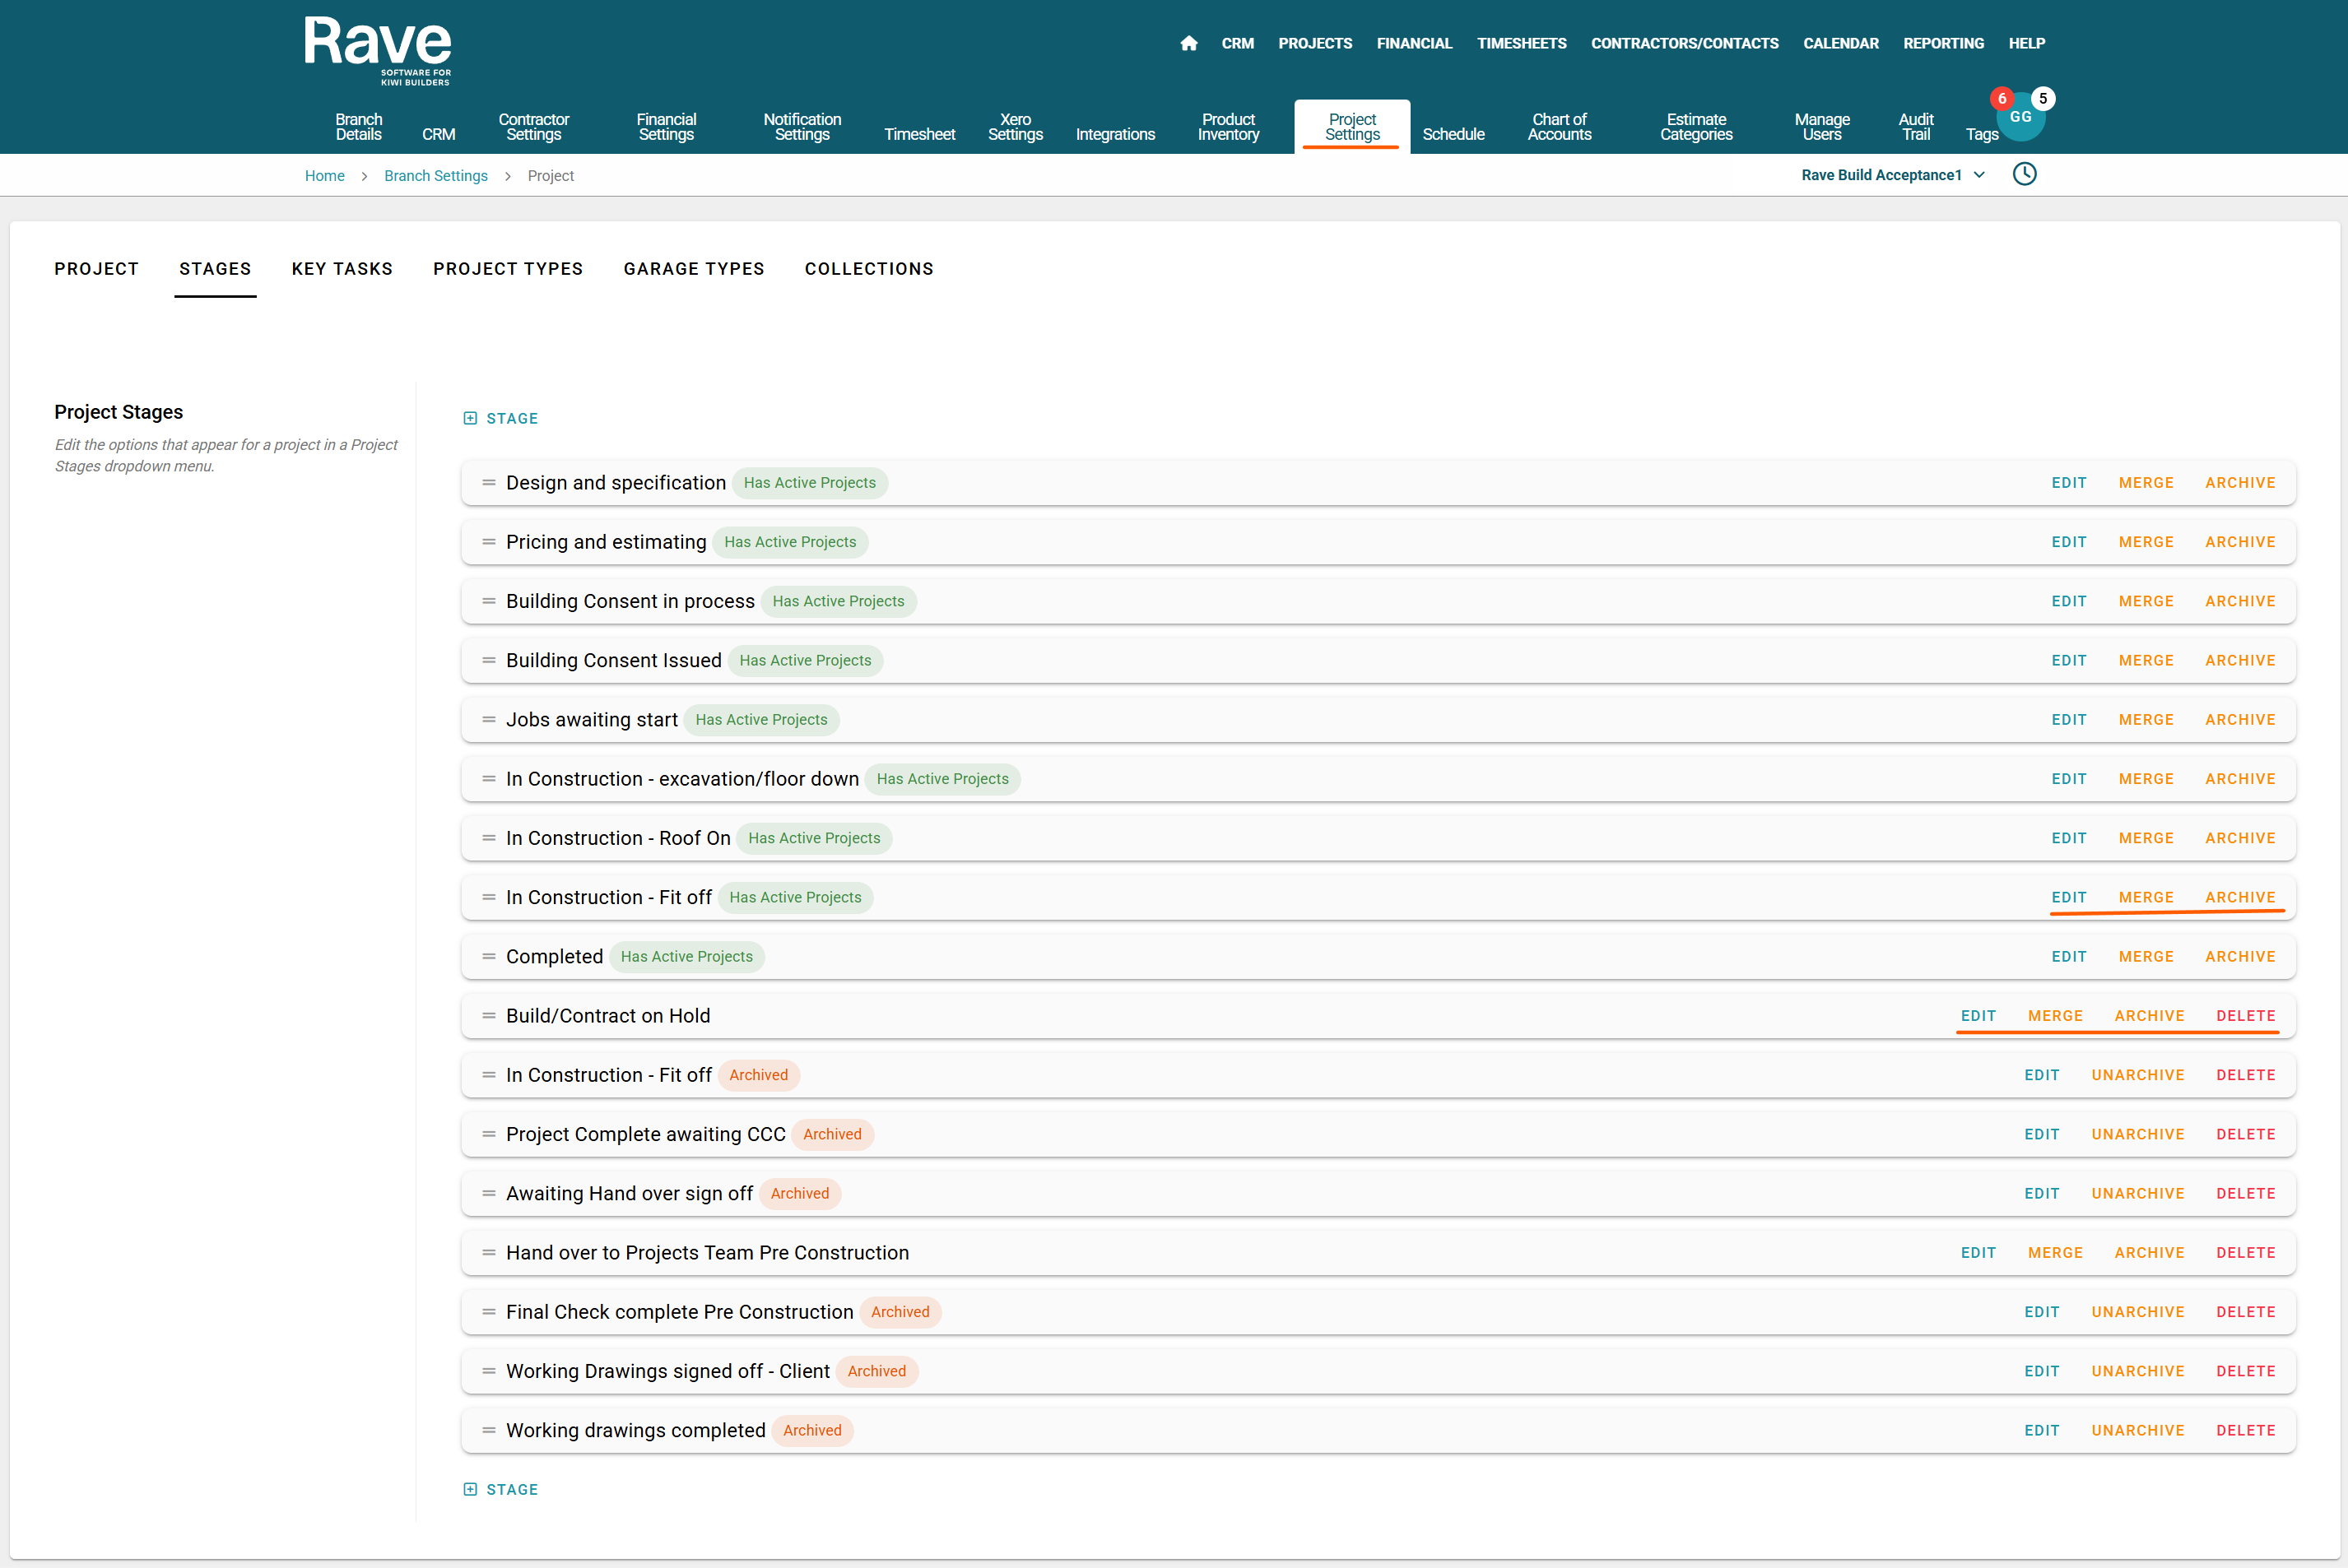Merge the Pricing and estimating stage
Viewport: 2348px width, 1568px height.
coord(2145,542)
